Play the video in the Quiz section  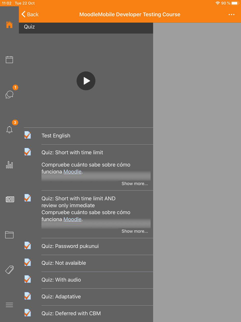86,81
